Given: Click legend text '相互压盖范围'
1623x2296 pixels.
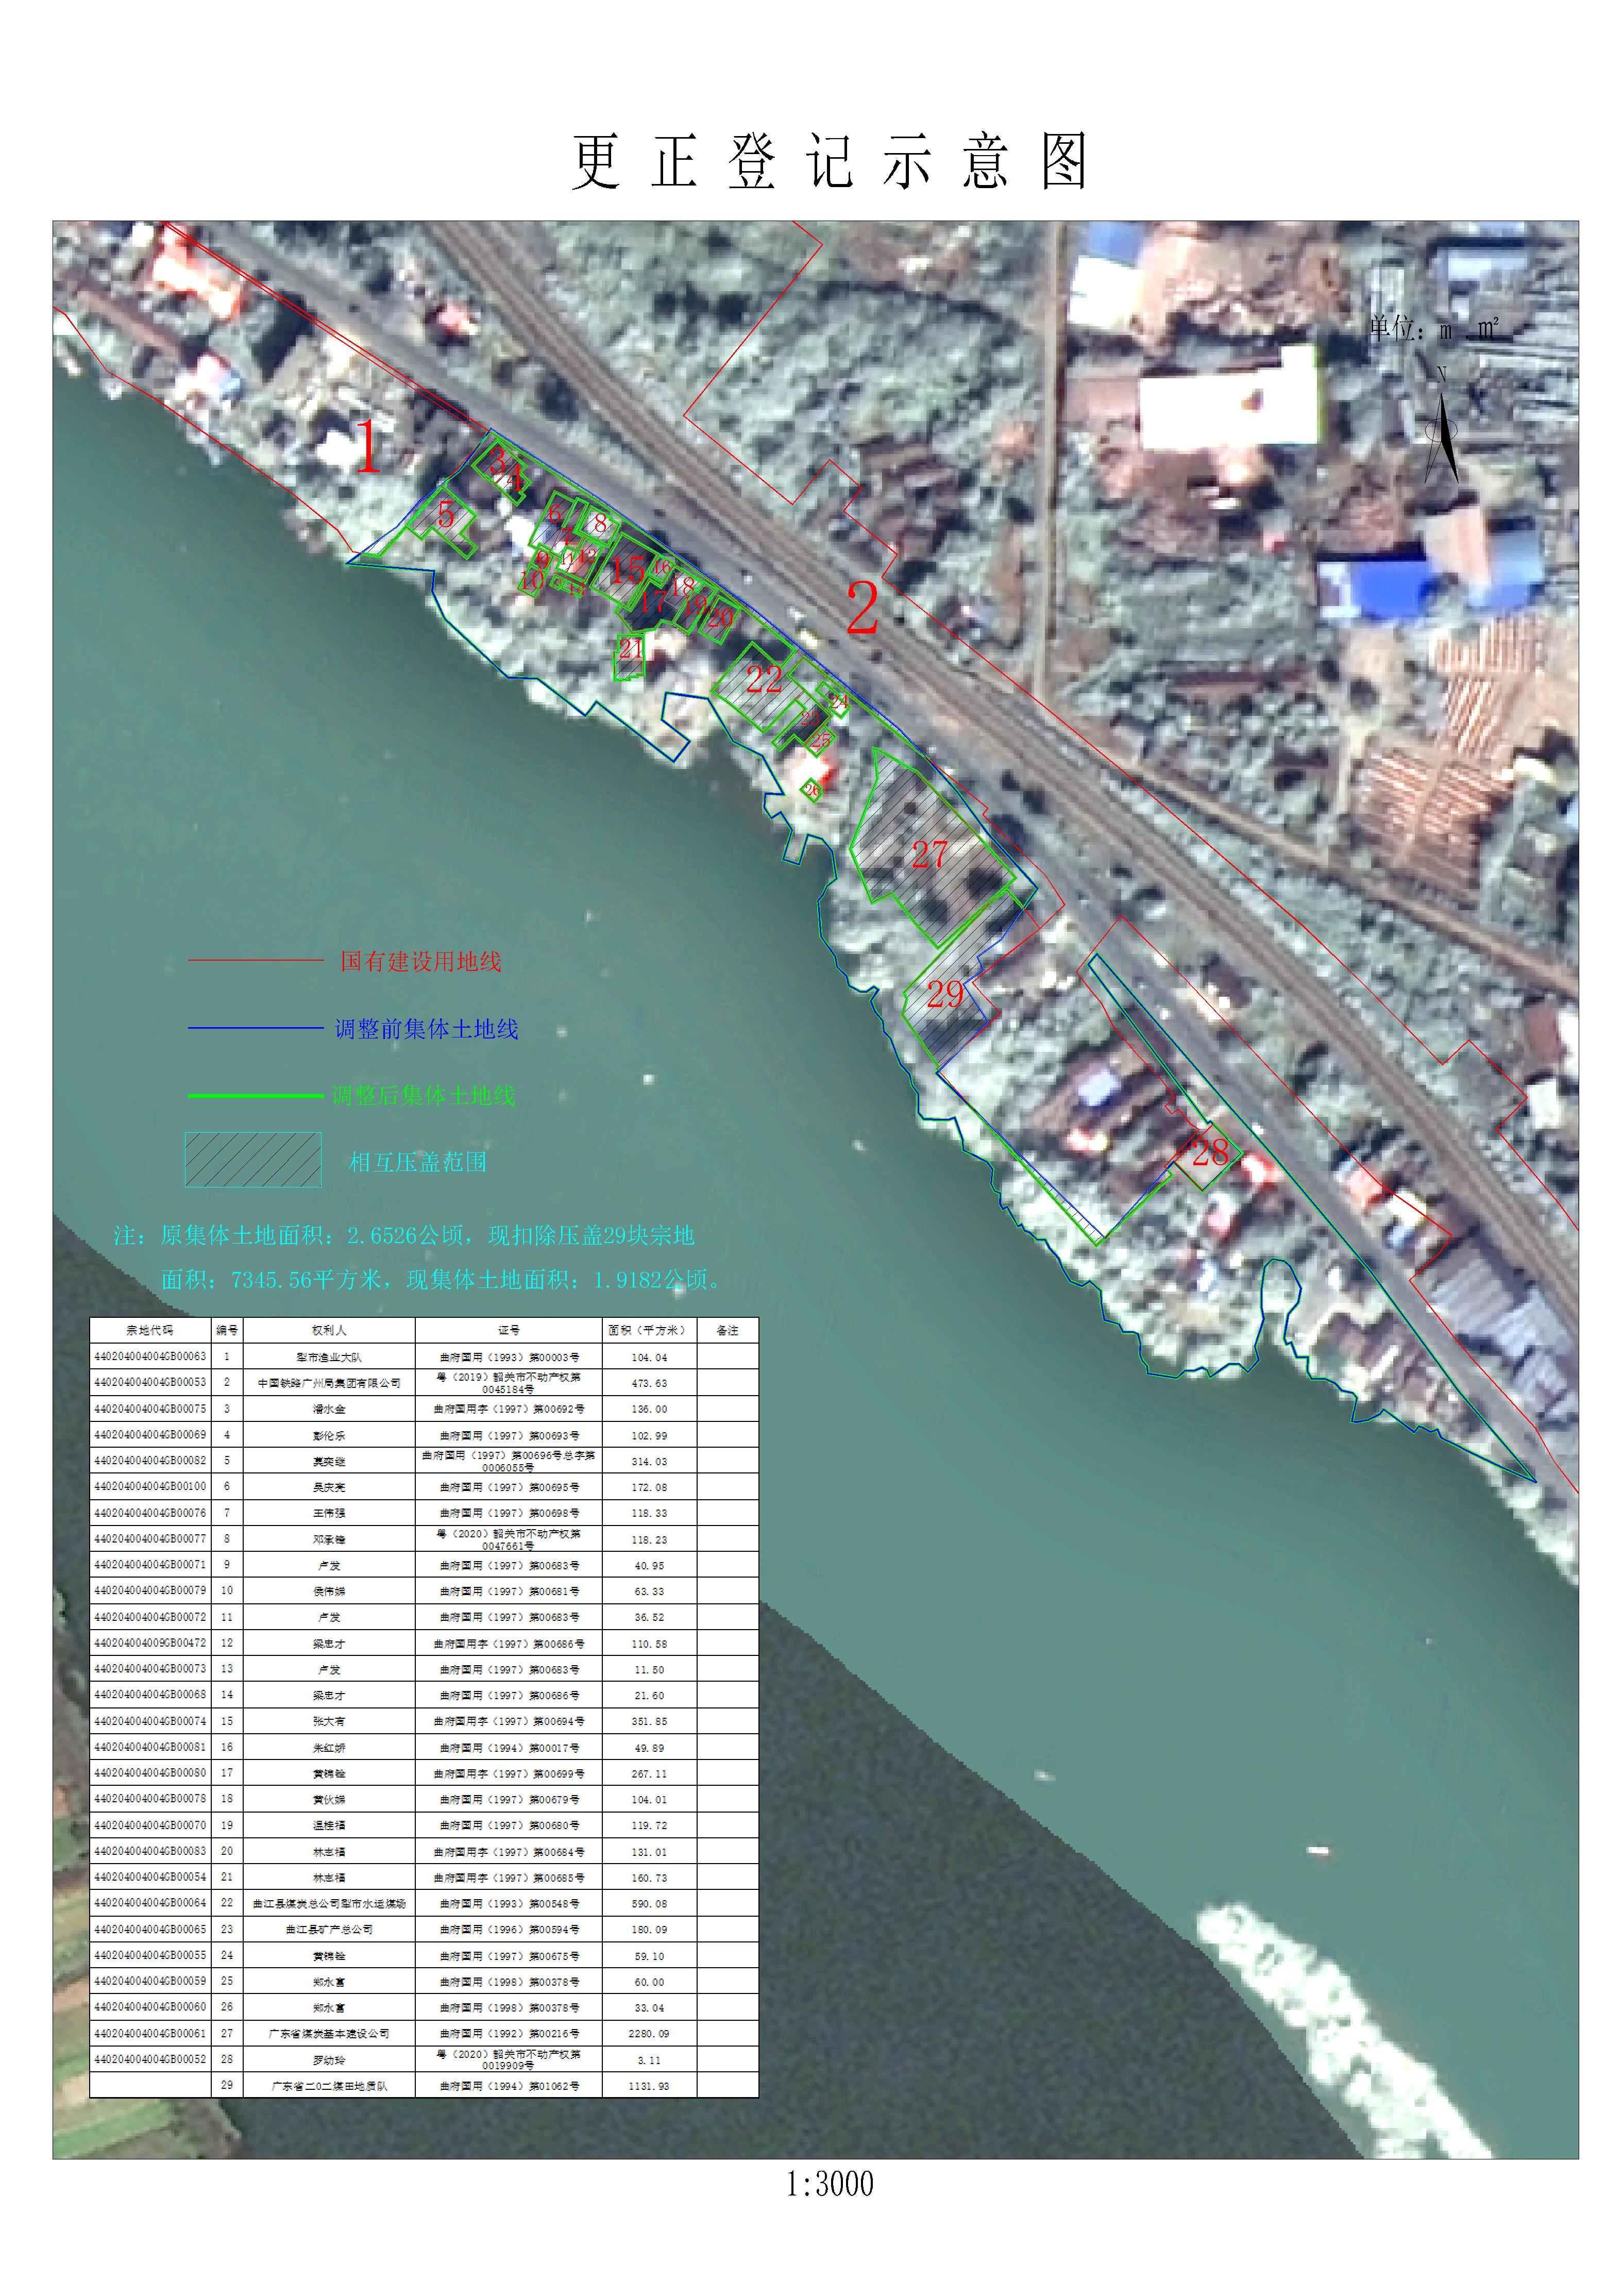Looking at the screenshot, I should [418, 1162].
